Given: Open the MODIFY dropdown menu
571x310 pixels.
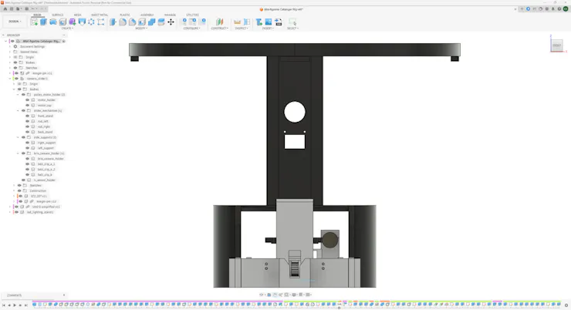Looking at the screenshot, I should (x=141, y=29).
